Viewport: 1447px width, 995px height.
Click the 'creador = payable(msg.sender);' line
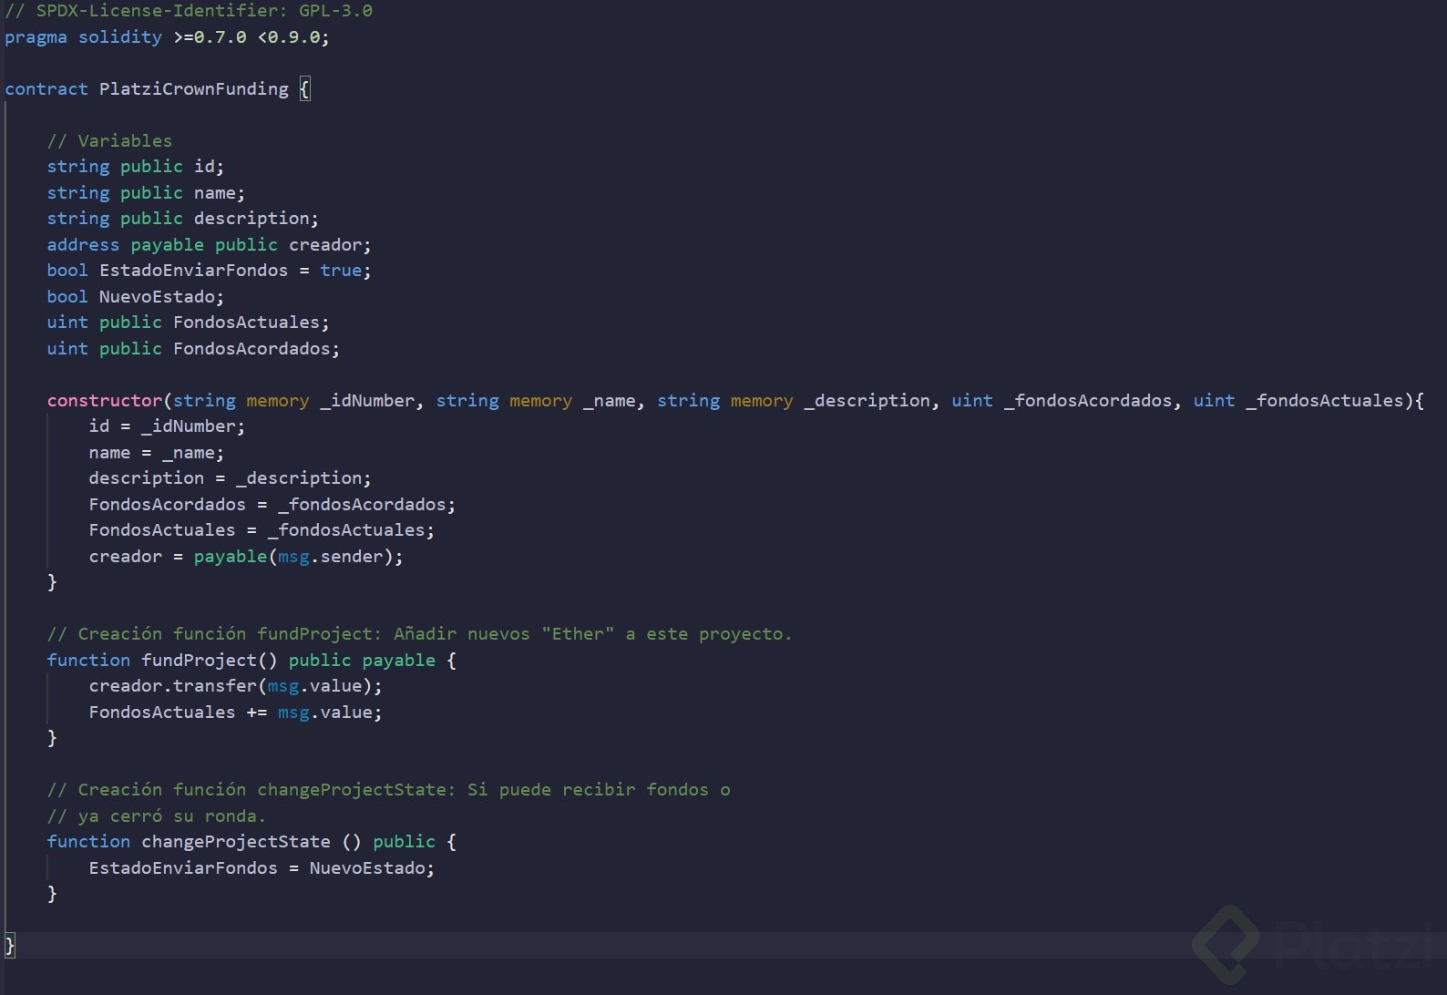246,557
